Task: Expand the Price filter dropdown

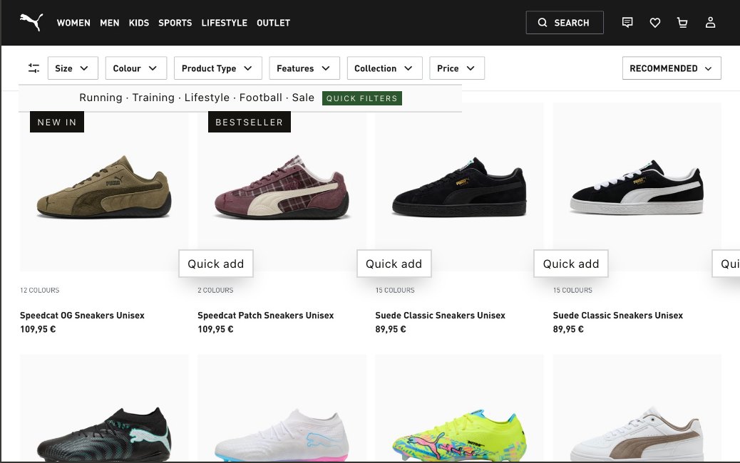Action: point(457,68)
